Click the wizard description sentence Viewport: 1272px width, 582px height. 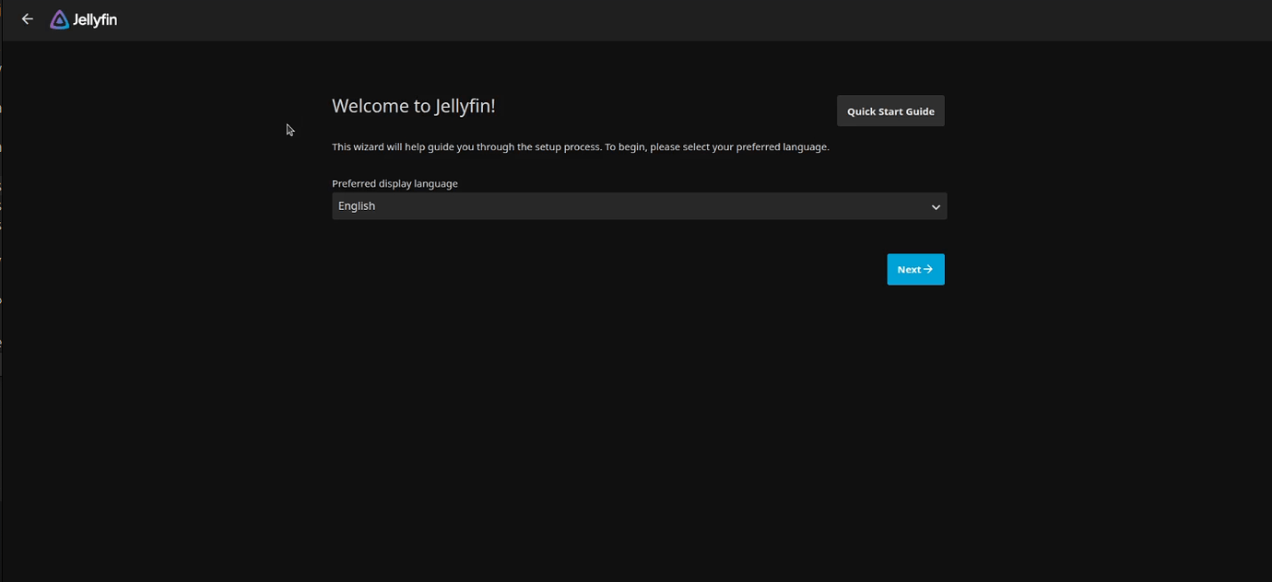click(x=580, y=147)
